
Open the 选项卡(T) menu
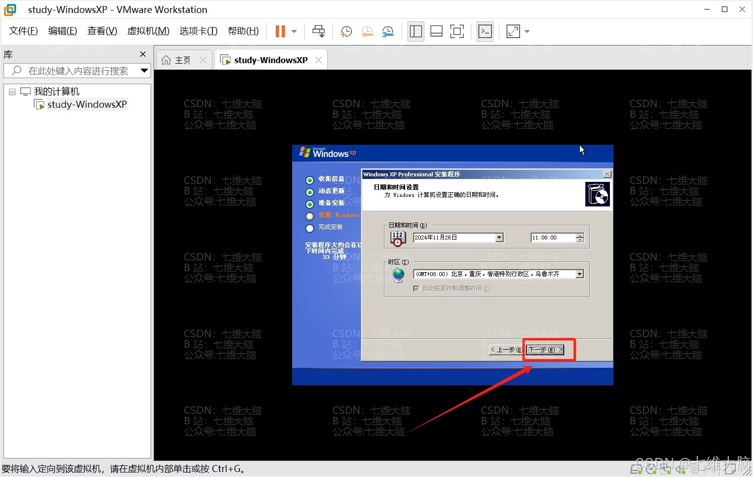tap(199, 31)
